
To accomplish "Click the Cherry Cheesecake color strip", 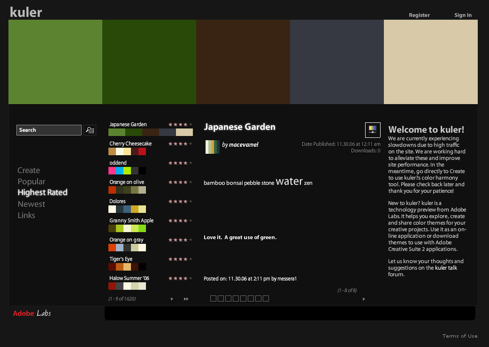I will pos(127,151).
